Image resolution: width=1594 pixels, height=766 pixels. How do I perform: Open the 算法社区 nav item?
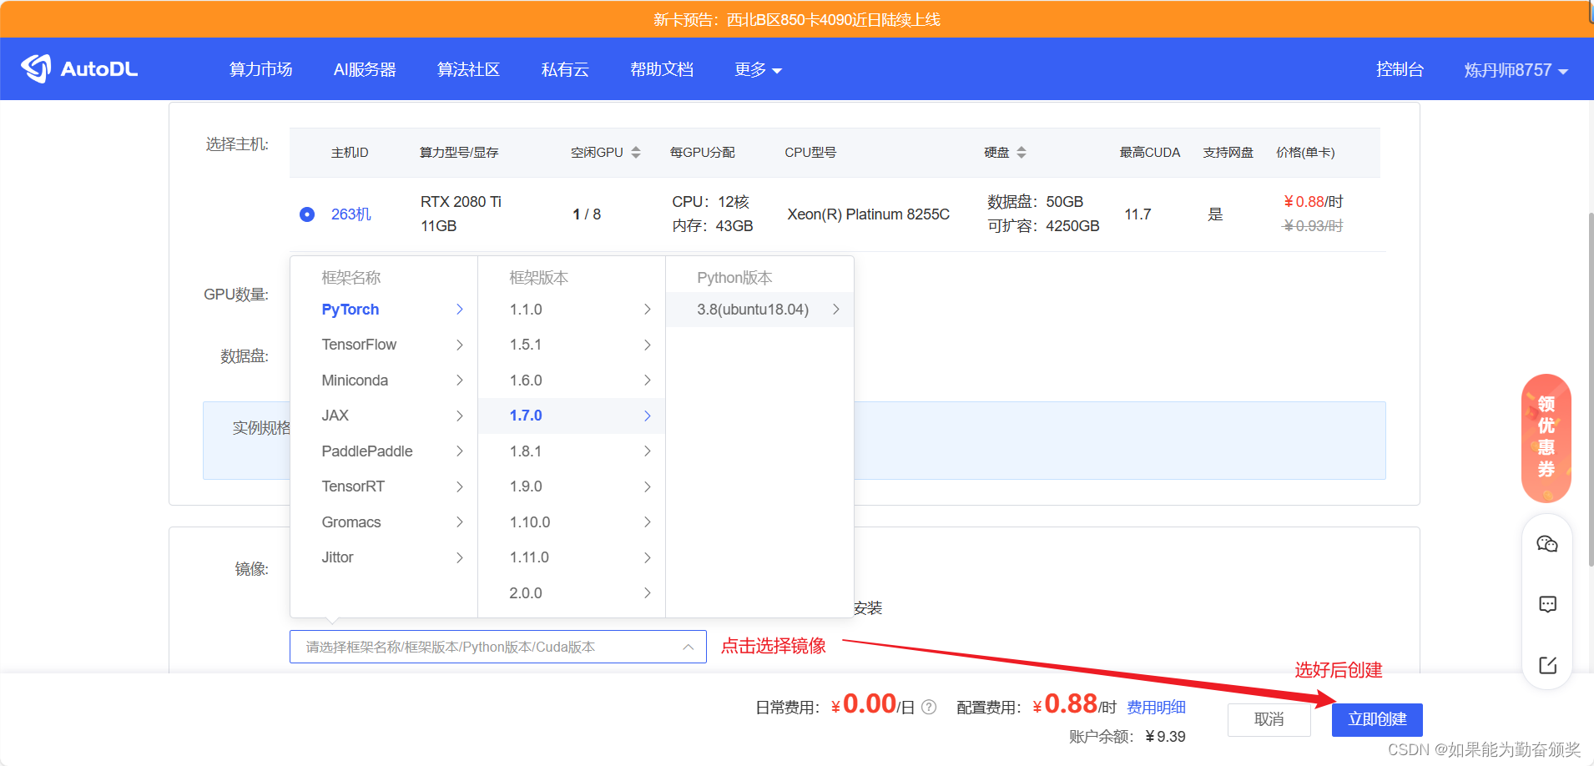pyautogui.click(x=469, y=69)
